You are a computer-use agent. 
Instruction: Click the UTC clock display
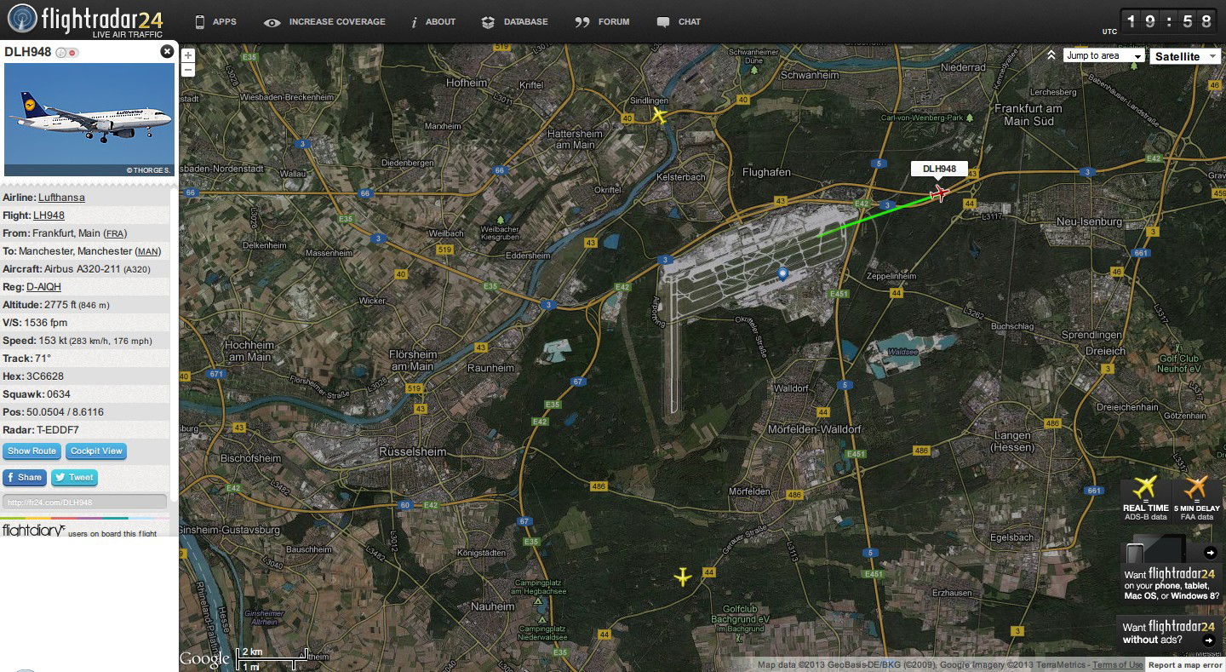[1168, 21]
